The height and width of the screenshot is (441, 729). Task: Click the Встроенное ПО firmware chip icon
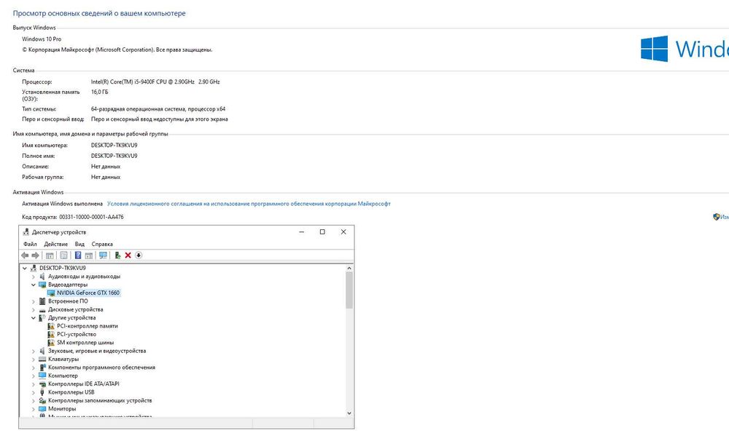(42, 301)
